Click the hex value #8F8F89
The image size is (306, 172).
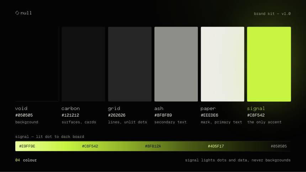163,115
